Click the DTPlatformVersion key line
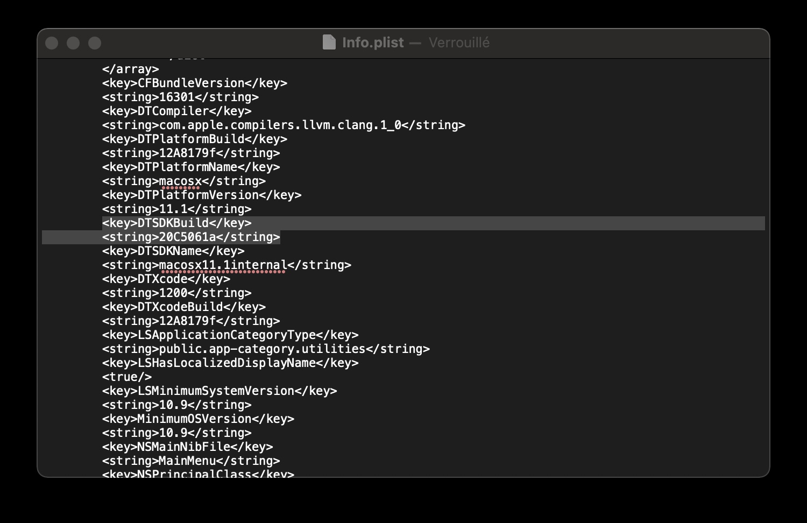 (202, 195)
